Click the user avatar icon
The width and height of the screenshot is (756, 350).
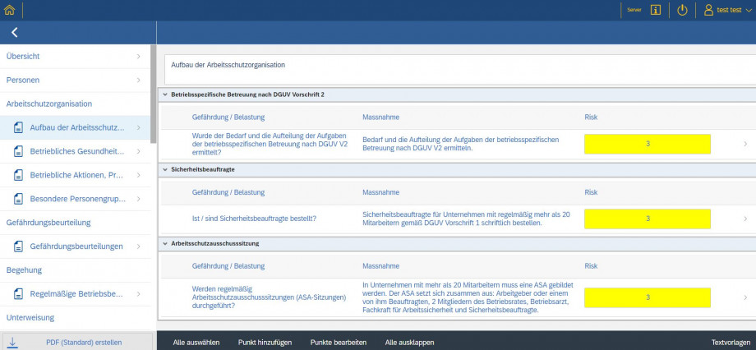[x=708, y=10]
